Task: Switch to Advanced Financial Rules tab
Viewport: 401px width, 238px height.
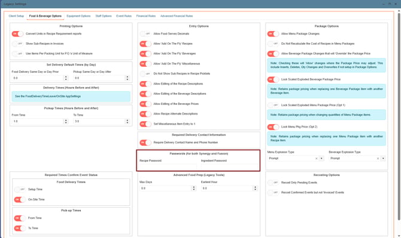Action: tap(177, 16)
